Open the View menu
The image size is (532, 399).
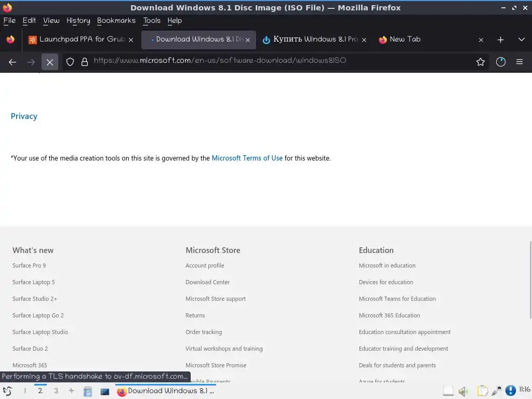tap(51, 21)
